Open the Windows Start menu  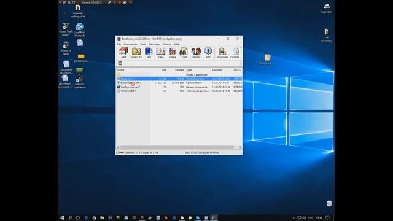click(x=62, y=218)
